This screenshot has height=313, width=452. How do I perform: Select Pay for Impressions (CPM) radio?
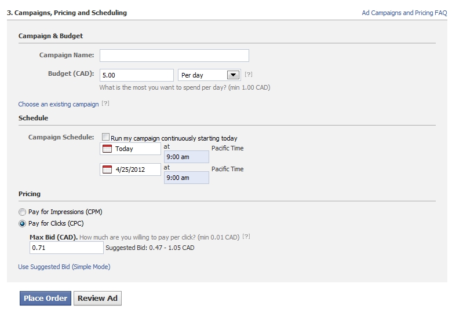pos(22,212)
